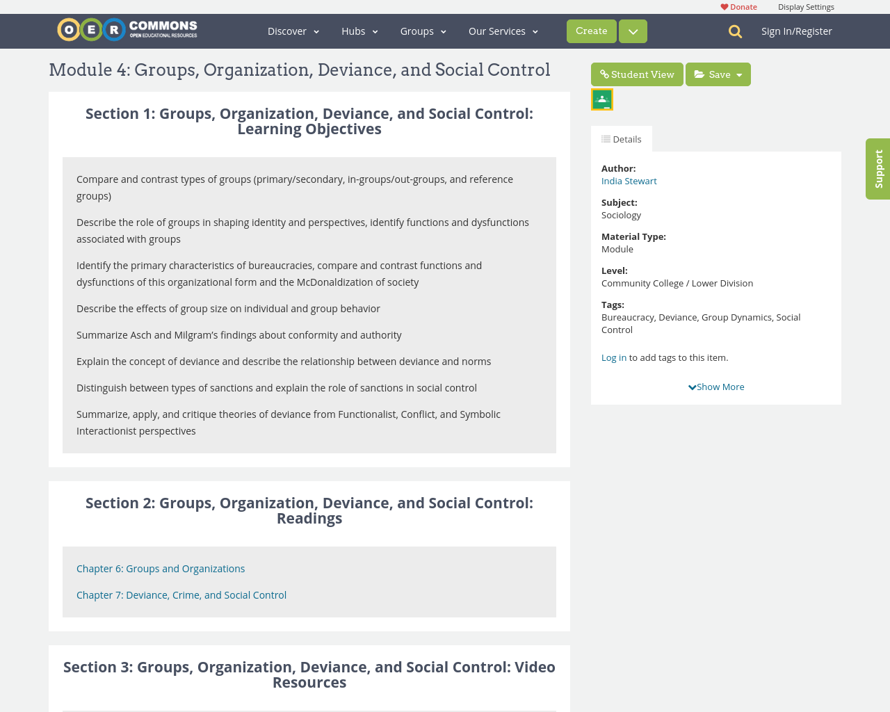Click the Donate heart icon

723,6
